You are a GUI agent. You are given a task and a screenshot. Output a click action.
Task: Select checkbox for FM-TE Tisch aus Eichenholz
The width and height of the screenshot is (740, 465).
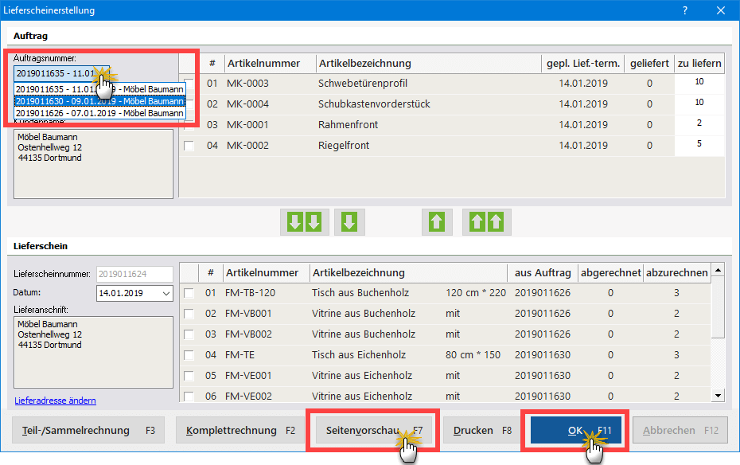pyautogui.click(x=189, y=355)
